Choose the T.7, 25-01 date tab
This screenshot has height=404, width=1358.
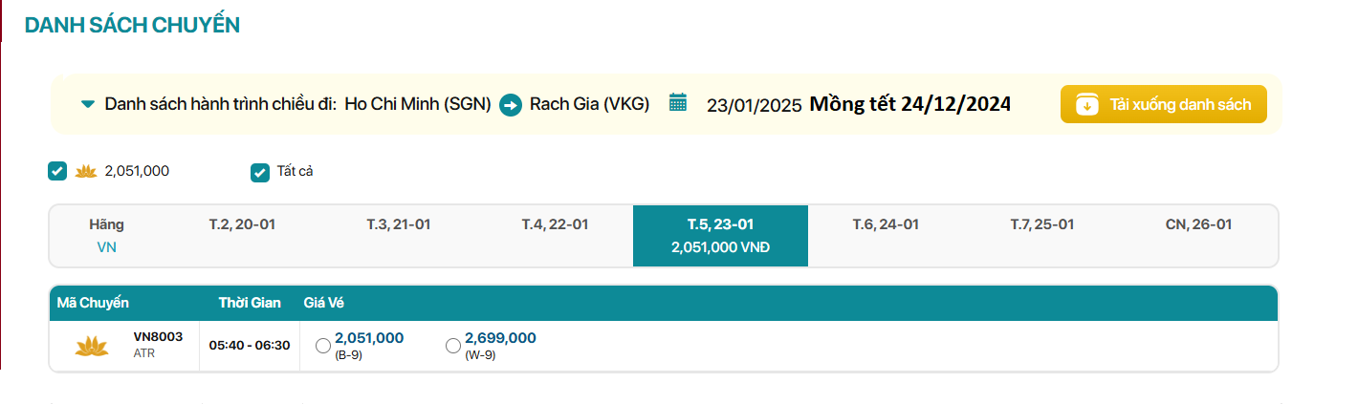pos(1042,225)
